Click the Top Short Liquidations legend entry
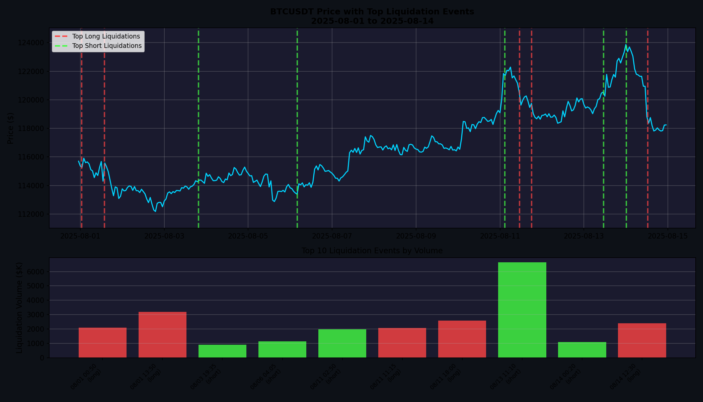The height and width of the screenshot is (402, 703). click(x=106, y=46)
